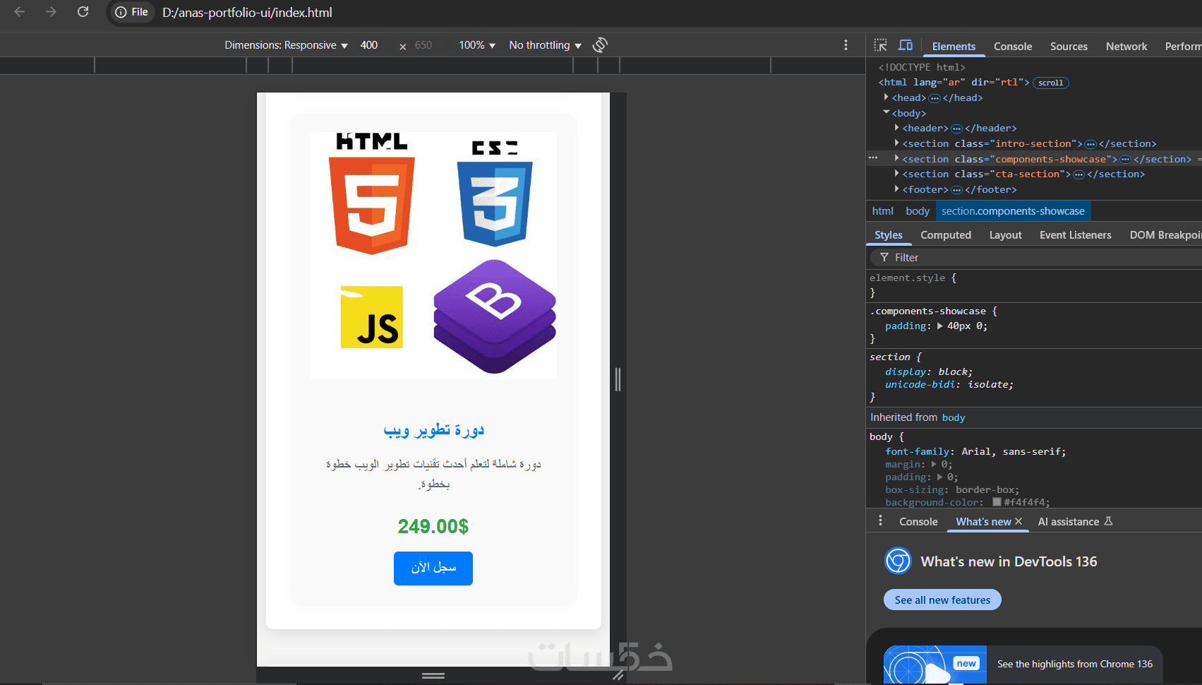Click the display: block declaration
1202x685 pixels.
pyautogui.click(x=929, y=371)
